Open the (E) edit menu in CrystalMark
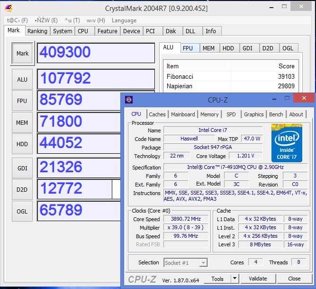Viewport: 316px width, 289px height. point(46,20)
